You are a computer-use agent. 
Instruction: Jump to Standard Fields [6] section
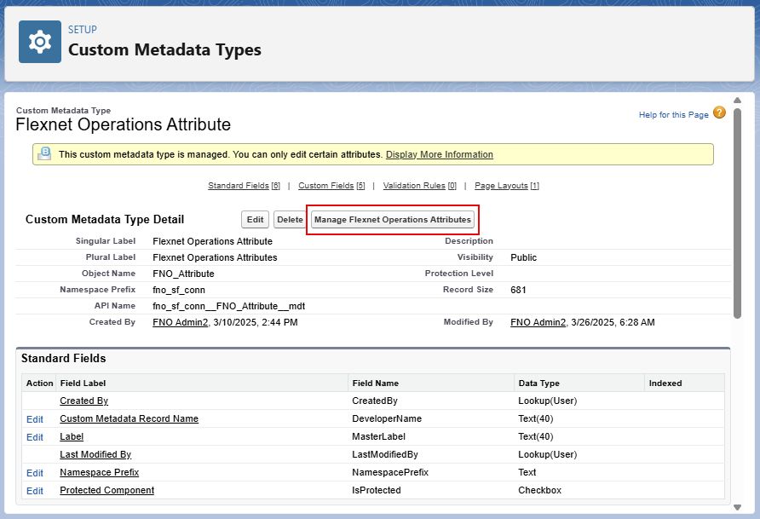244,186
